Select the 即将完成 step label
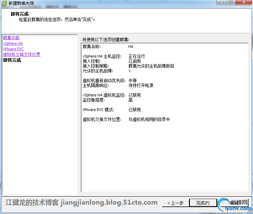This screenshot has height=214, width=253. (x=12, y=60)
